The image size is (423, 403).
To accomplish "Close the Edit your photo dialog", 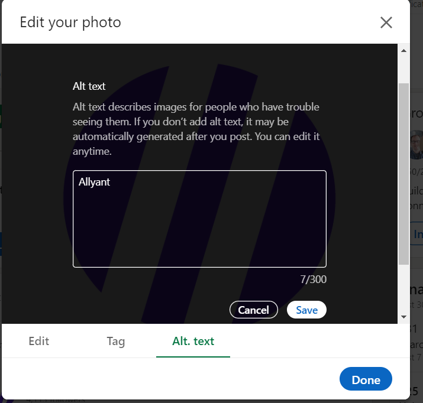I will [x=386, y=22].
